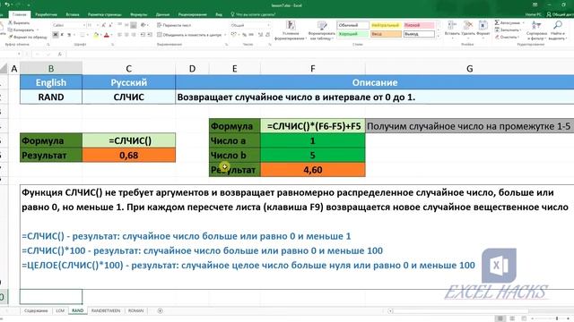Screen dimensions: 574x322
Task: Add a new sheet with plus button
Action: [160, 310]
